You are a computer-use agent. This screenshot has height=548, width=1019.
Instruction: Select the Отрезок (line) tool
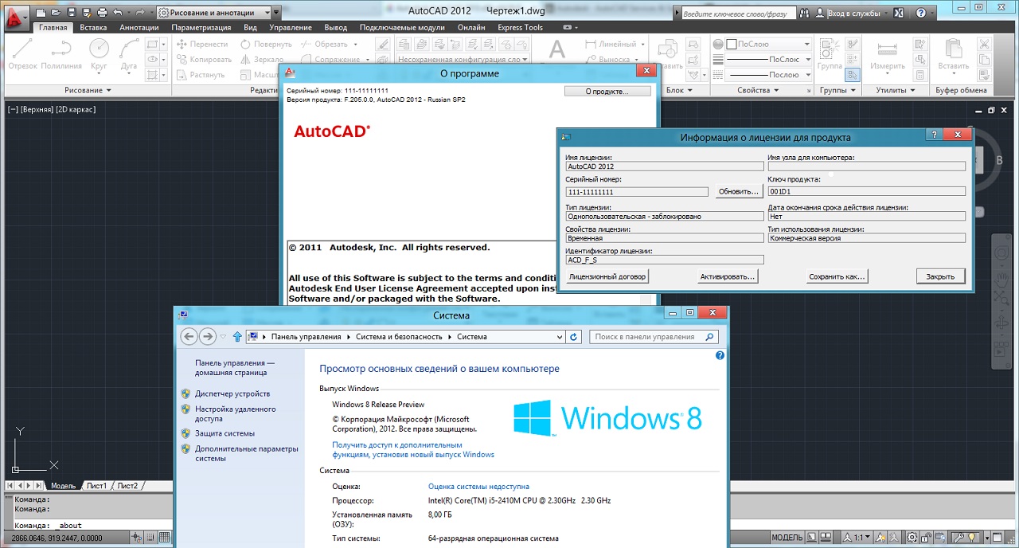pyautogui.click(x=22, y=54)
